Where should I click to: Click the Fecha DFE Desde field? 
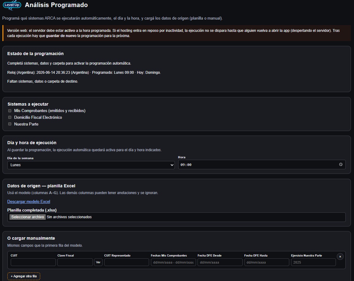220,262
